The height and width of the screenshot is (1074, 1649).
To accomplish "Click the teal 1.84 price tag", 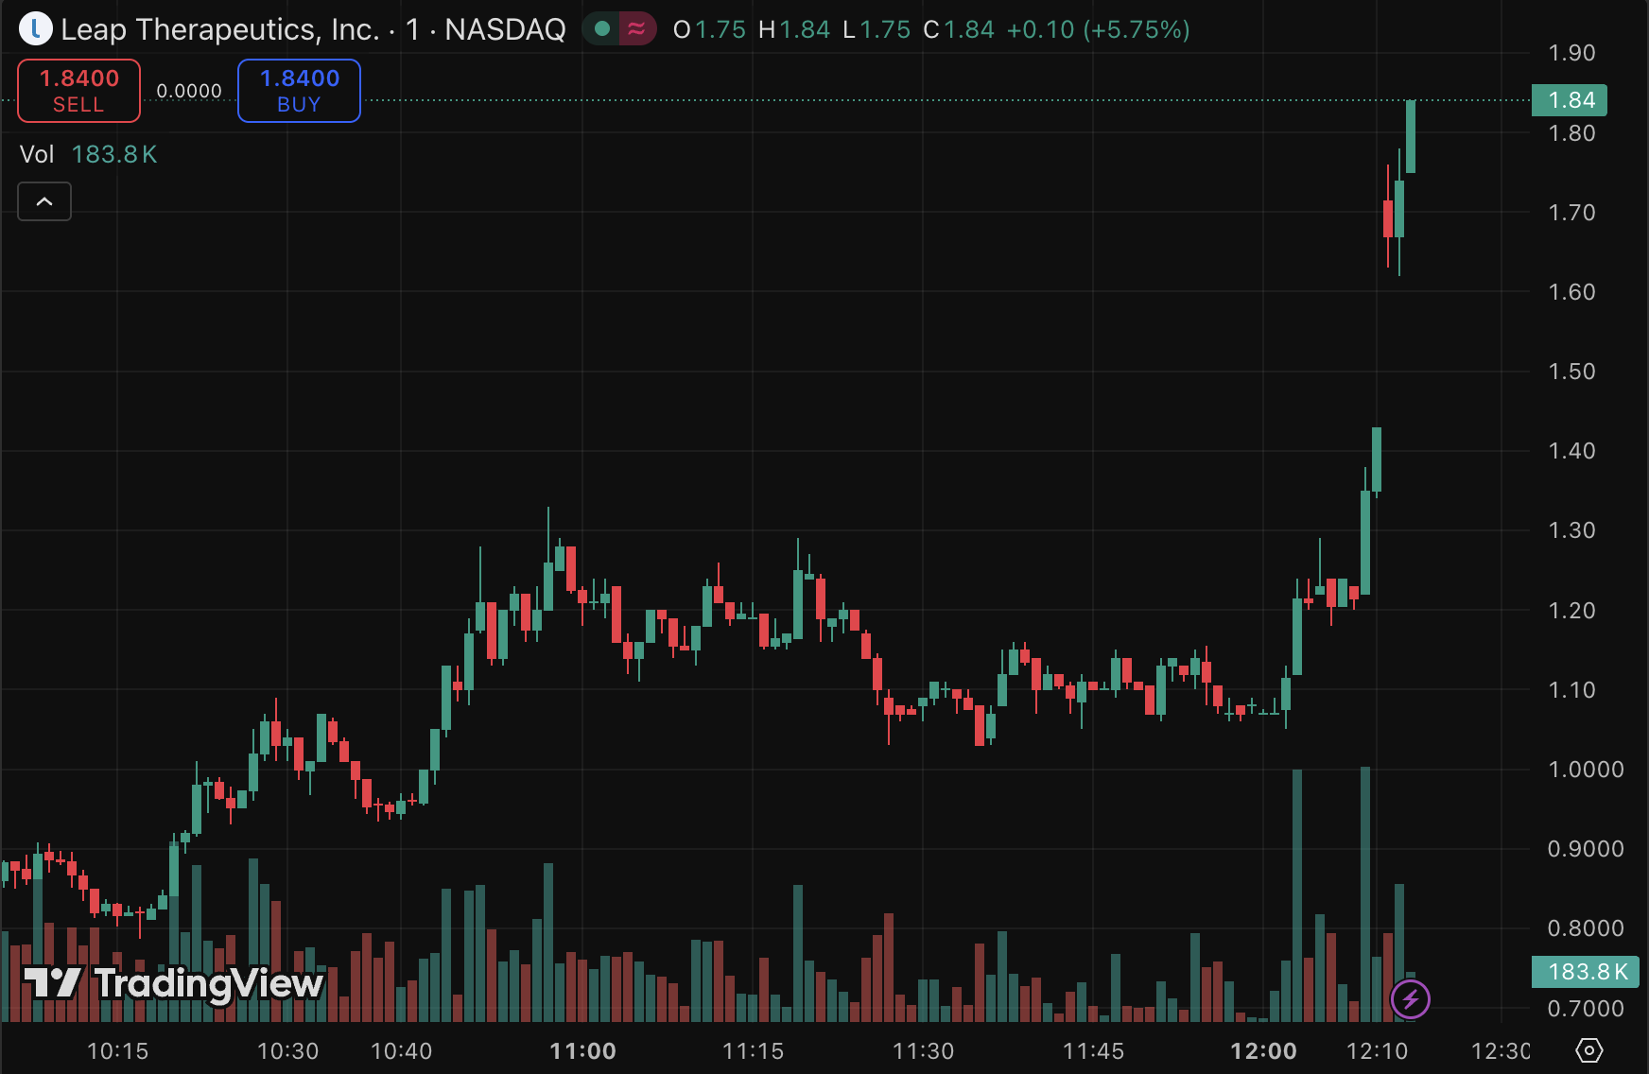I will (x=1570, y=99).
